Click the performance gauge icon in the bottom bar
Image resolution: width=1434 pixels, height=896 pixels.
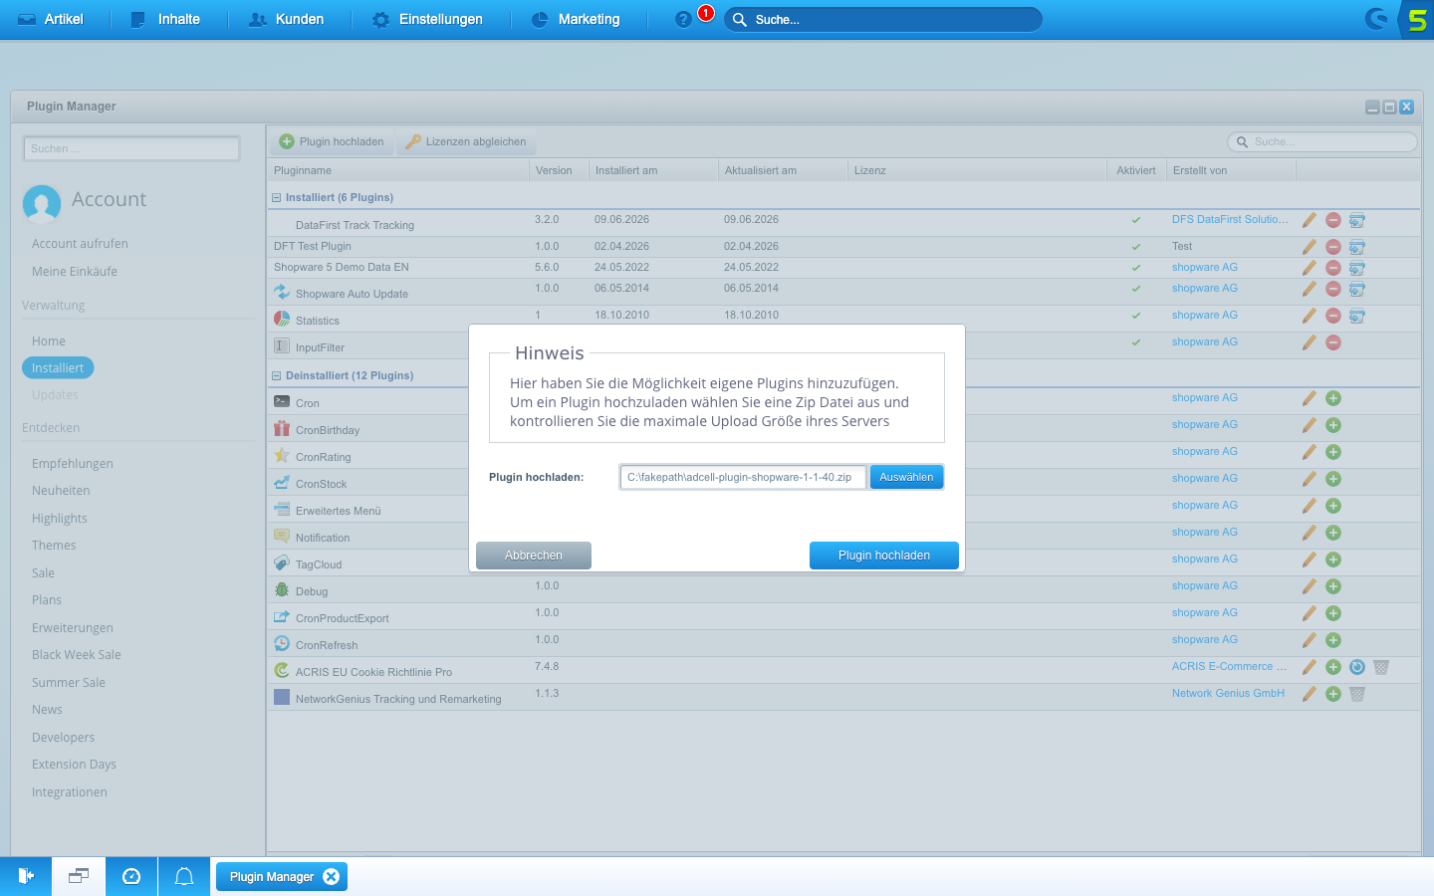coord(131,876)
